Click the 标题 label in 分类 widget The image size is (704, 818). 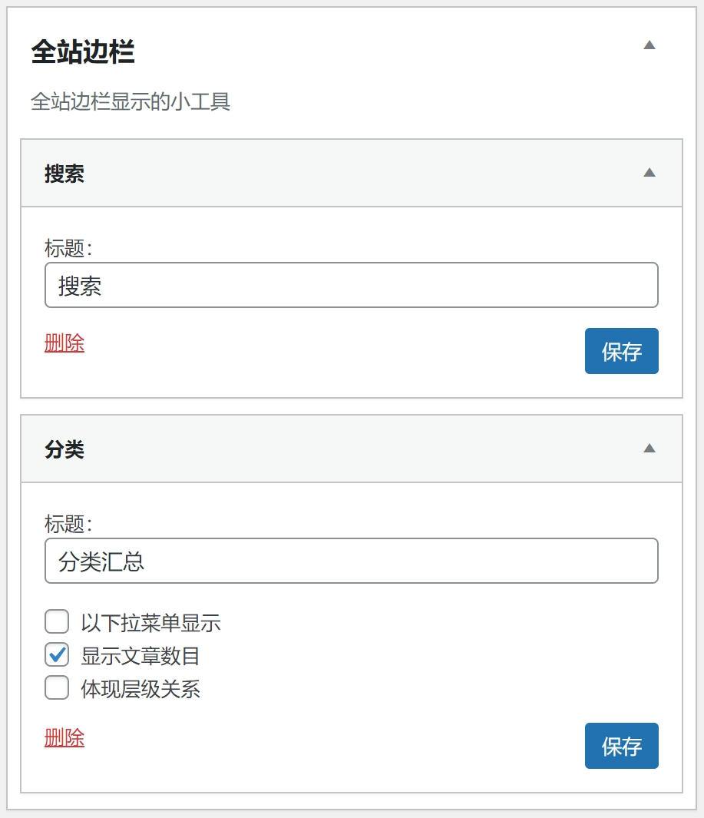coord(68,524)
